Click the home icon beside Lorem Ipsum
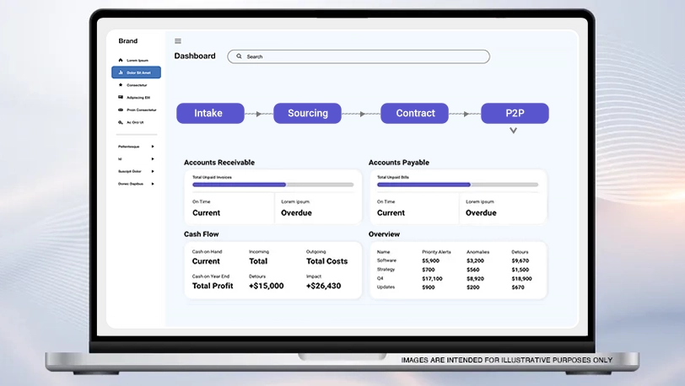This screenshot has height=386, width=685. (x=121, y=61)
